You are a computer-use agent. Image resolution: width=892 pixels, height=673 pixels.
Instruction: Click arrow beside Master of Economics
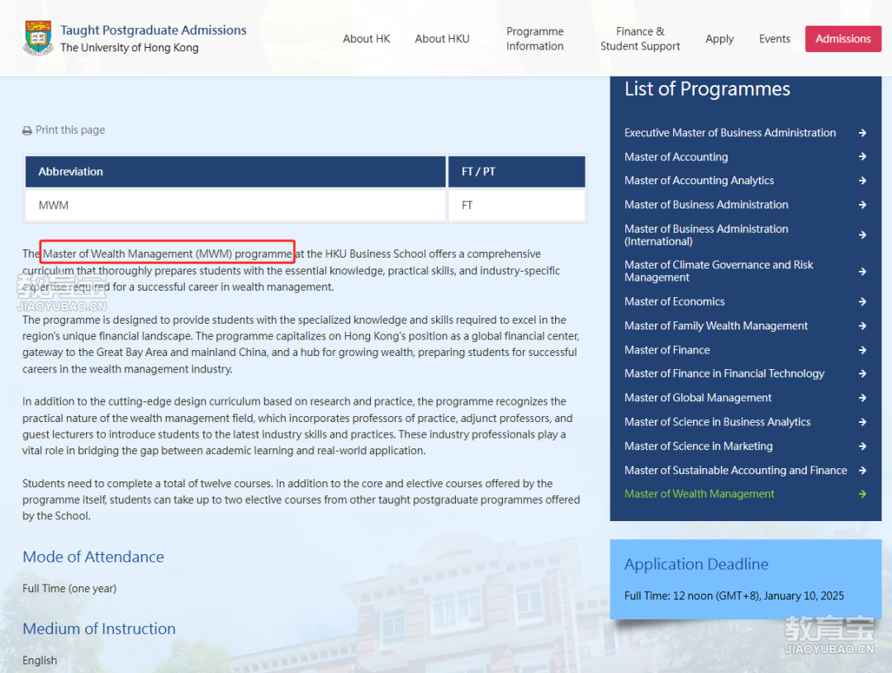(x=862, y=301)
